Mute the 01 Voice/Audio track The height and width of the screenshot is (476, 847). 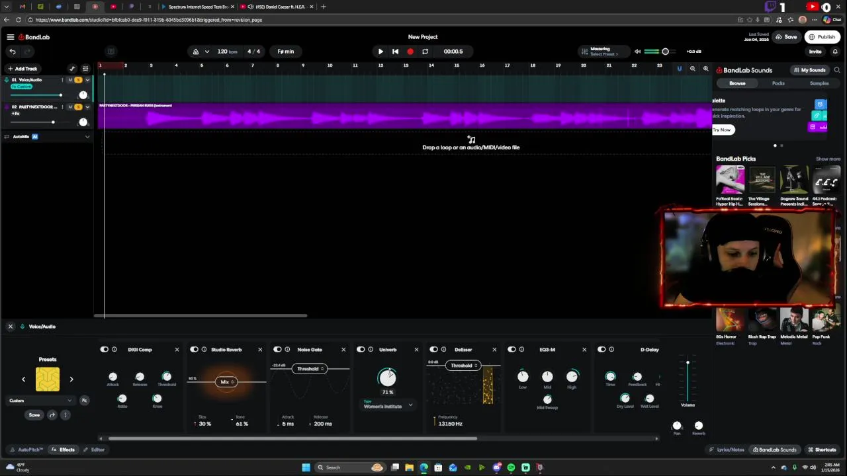pos(71,80)
